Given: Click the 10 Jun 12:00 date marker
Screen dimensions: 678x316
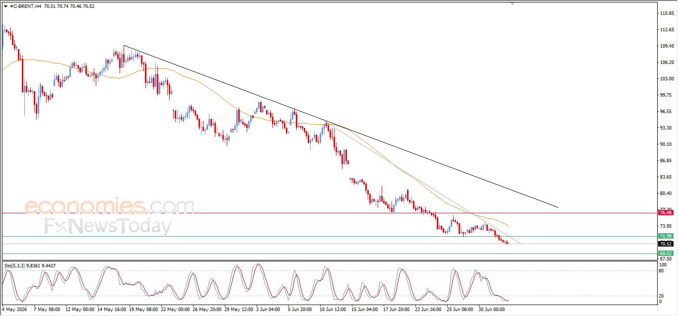Looking at the screenshot, I should point(332,309).
